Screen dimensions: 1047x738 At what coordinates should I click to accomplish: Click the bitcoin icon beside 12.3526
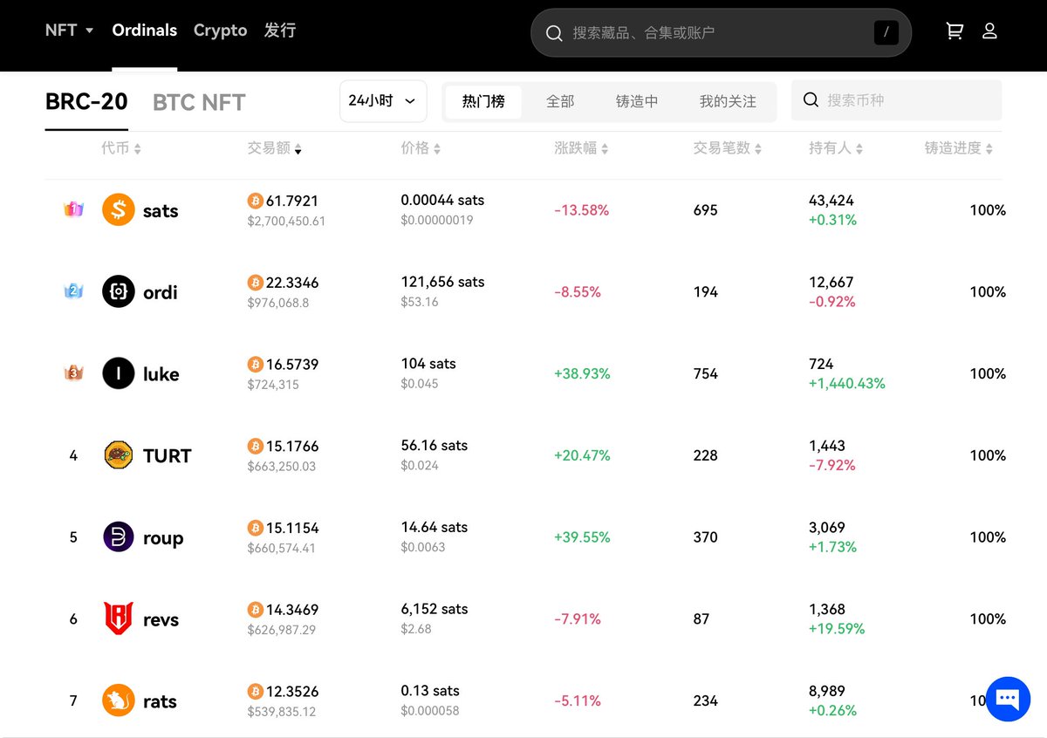255,692
